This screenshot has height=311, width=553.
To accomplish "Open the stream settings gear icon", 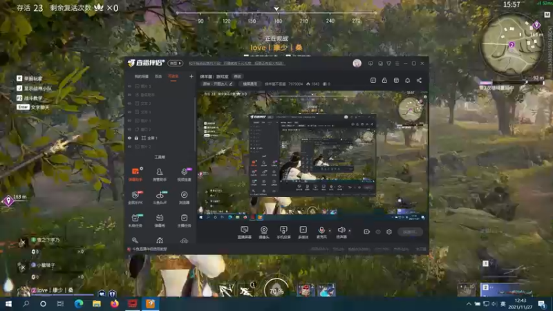I will (388, 232).
